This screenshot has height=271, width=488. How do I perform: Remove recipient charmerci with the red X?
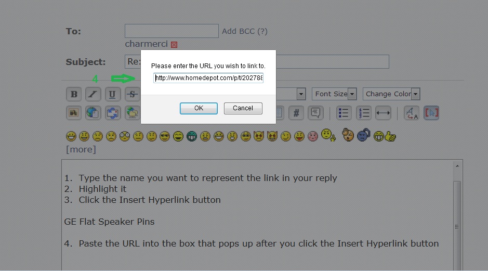click(174, 45)
